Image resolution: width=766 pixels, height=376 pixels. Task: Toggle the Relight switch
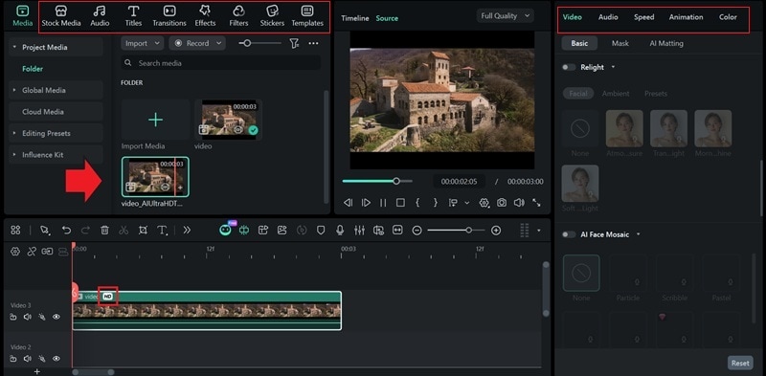(x=569, y=67)
